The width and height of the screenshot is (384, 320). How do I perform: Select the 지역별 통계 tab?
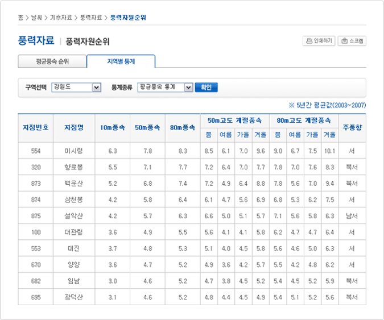(121, 61)
